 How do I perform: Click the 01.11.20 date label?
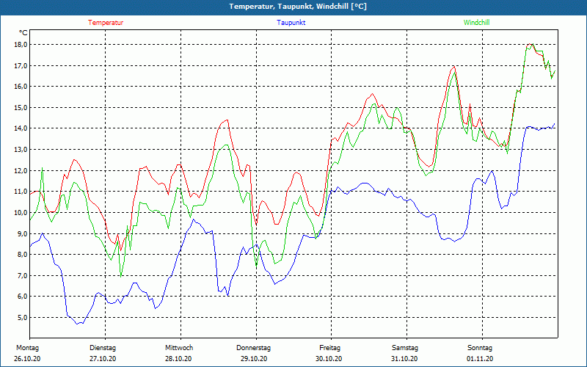pyautogui.click(x=480, y=359)
